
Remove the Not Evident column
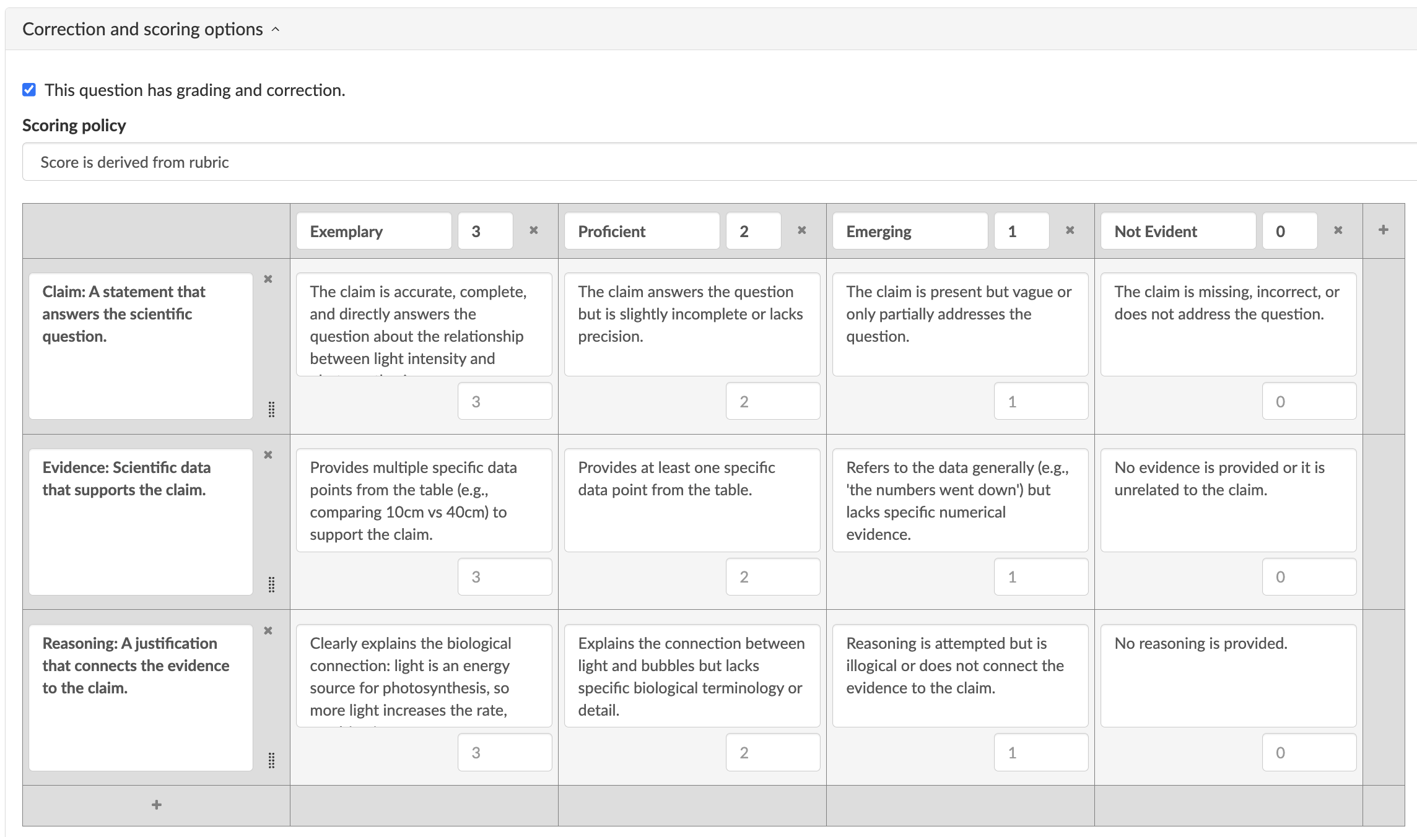click(1338, 230)
